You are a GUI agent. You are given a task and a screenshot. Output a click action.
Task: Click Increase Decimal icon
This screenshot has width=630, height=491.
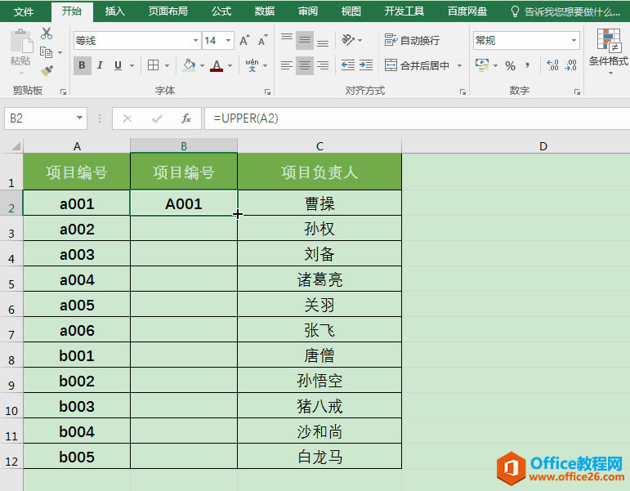553,65
